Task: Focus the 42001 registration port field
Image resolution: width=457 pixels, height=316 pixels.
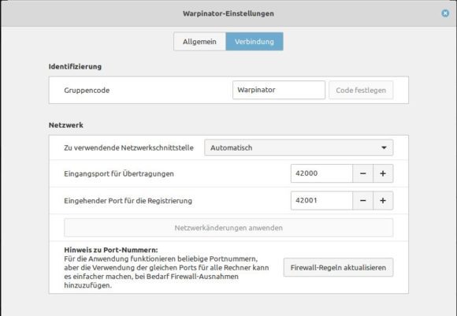Action: click(321, 201)
